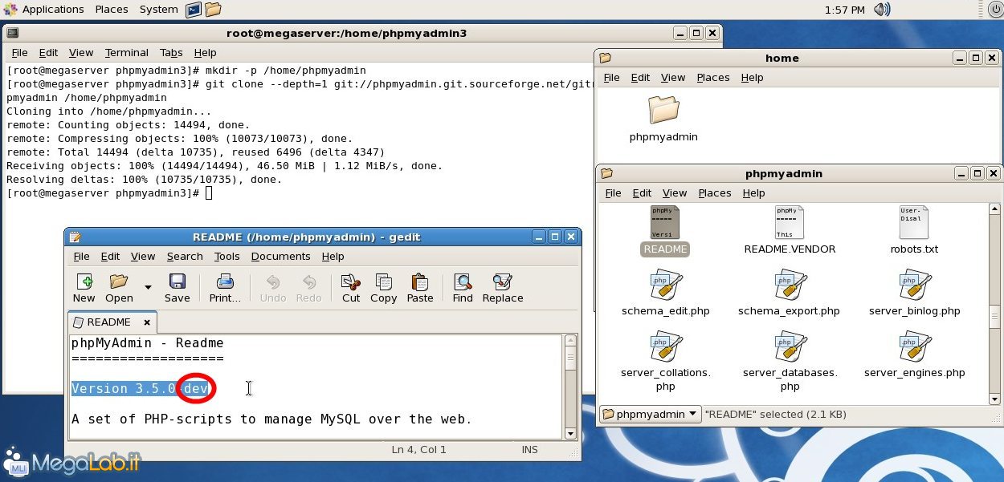
Task: Click the folder launcher icon in top panel
Action: click(x=213, y=10)
